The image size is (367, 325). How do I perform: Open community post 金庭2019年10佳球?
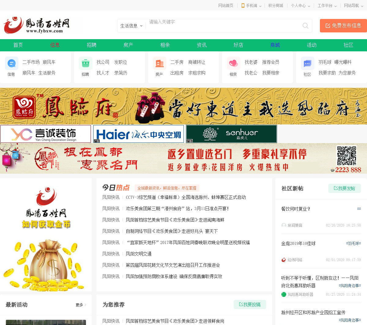298,243
